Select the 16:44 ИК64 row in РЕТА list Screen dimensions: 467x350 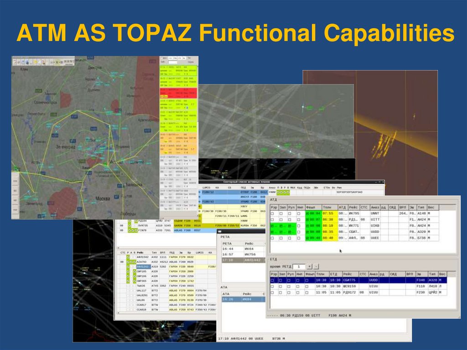pyautogui.click(x=243, y=249)
